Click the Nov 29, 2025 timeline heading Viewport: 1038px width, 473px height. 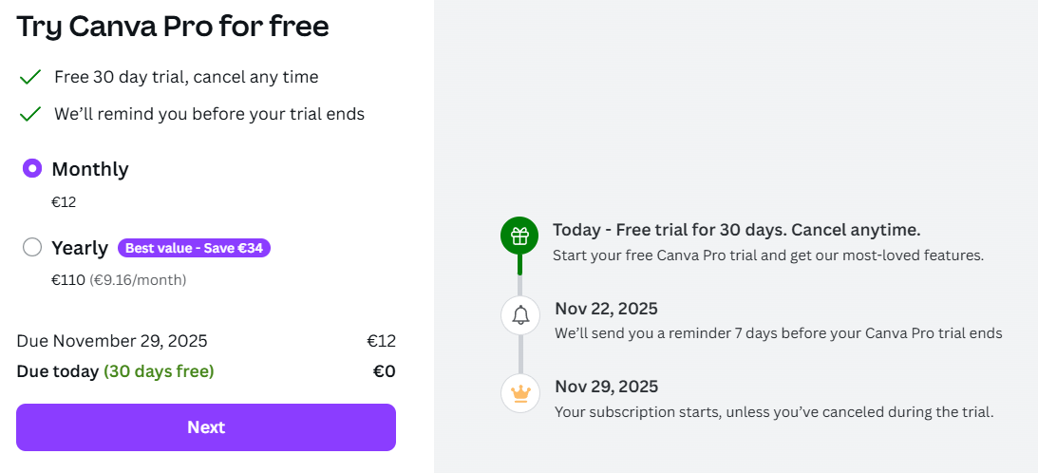pos(606,387)
